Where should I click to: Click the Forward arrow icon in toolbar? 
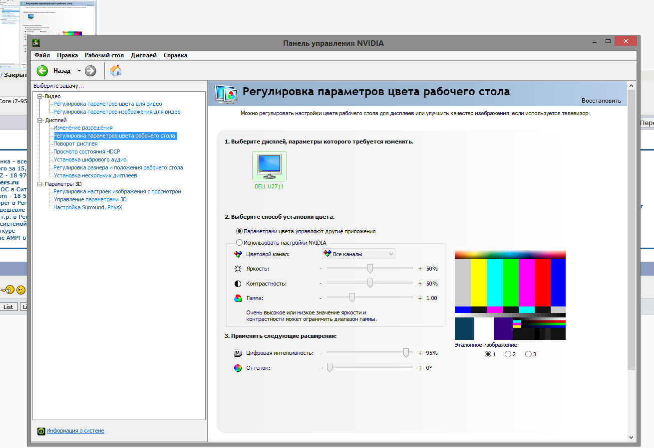pos(90,71)
